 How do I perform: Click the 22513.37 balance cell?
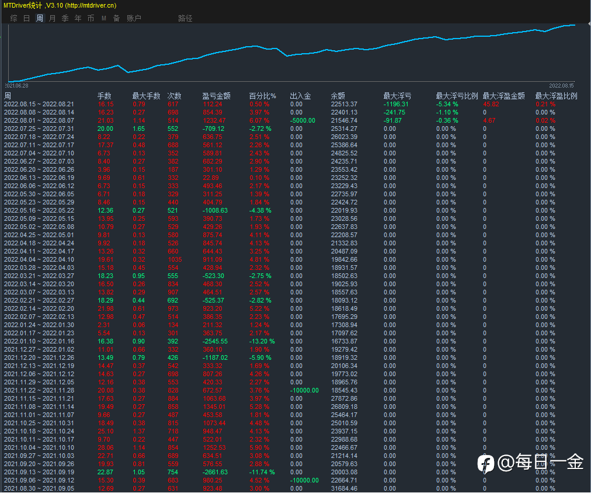pos(344,105)
